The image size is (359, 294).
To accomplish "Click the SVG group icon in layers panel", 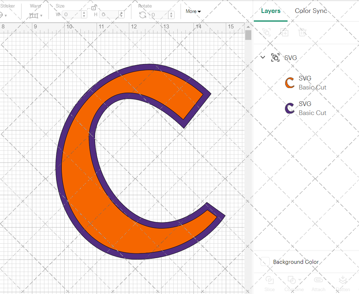I will [x=275, y=57].
